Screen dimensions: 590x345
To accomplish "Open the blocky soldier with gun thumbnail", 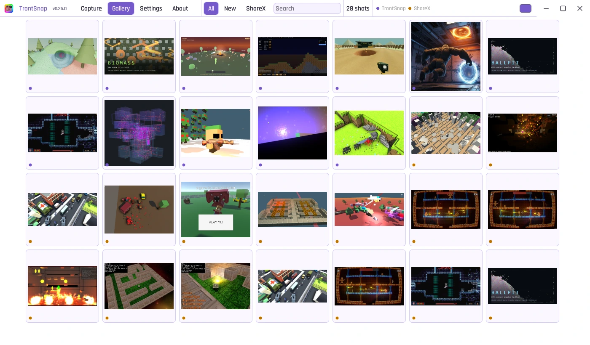I will click(216, 133).
